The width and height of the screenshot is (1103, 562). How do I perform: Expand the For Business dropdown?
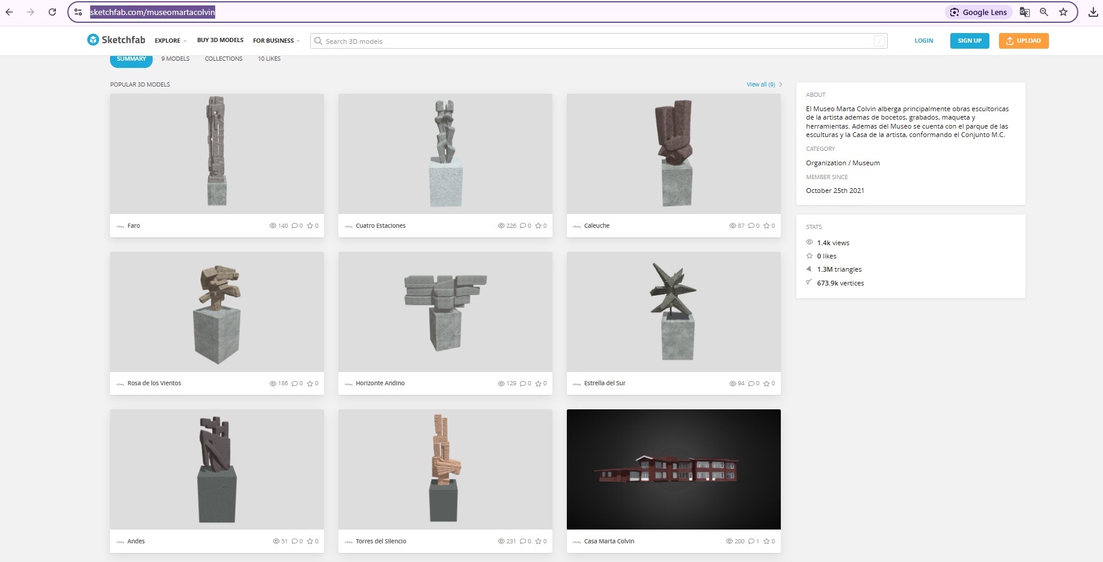276,41
